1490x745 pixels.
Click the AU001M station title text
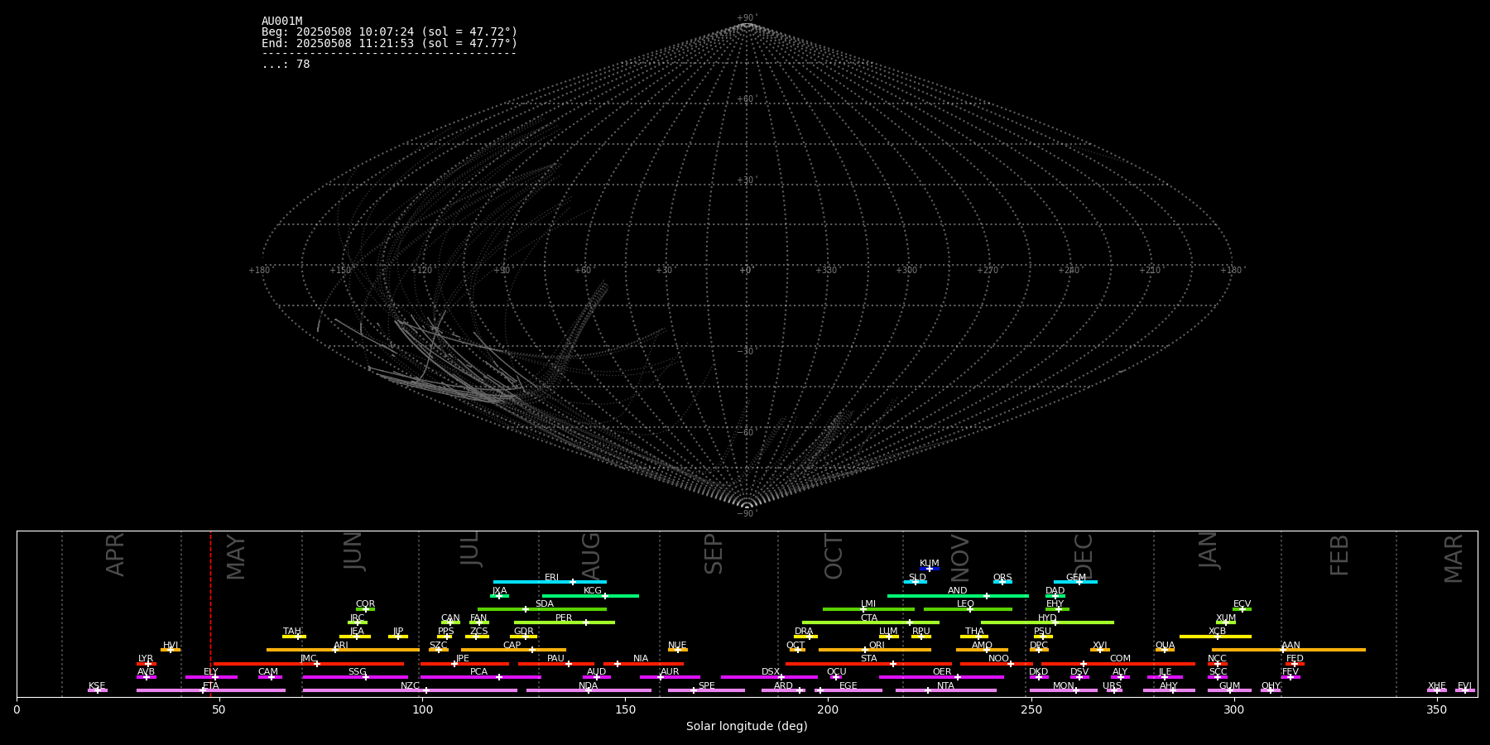281,21
